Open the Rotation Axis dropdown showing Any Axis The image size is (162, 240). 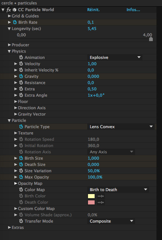pos(111,152)
